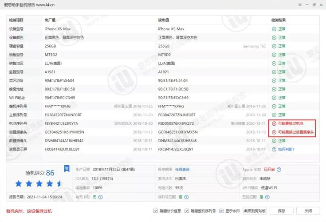Click the question mark icon beside 如何判断?
The image size is (326, 222).
(274, 149)
